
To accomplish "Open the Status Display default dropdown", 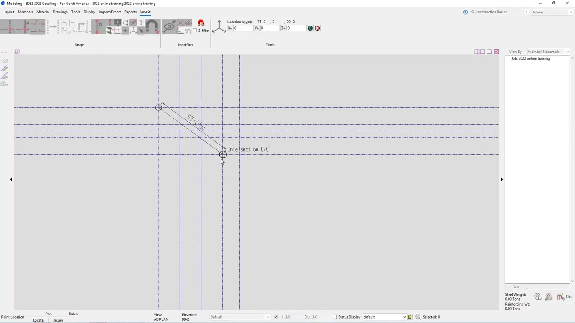I will pos(385,317).
